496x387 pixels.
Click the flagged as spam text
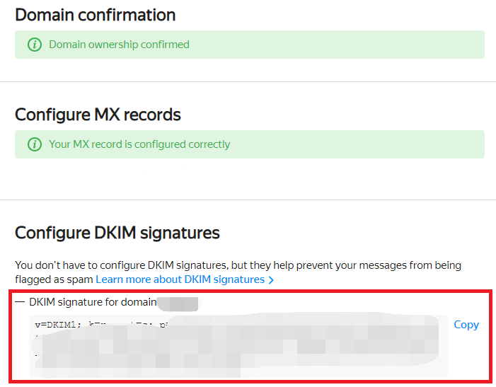click(54, 279)
